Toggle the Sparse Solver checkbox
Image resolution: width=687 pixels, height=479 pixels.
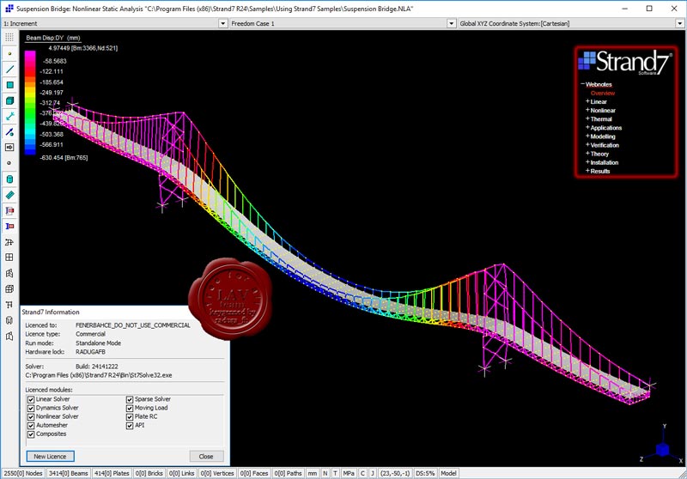pyautogui.click(x=130, y=399)
